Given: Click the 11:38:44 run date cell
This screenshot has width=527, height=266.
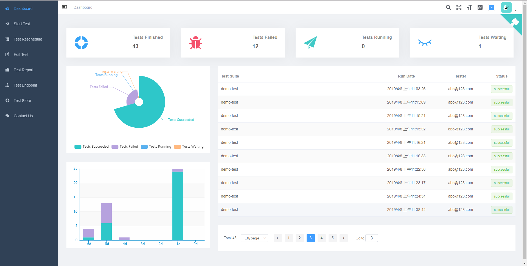Looking at the screenshot, I should [406, 210].
